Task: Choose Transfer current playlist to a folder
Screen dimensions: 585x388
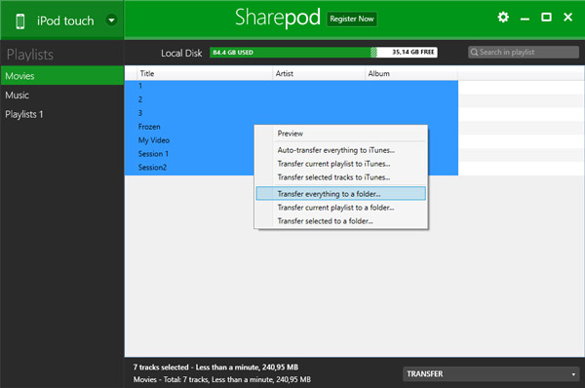Action: click(340, 208)
